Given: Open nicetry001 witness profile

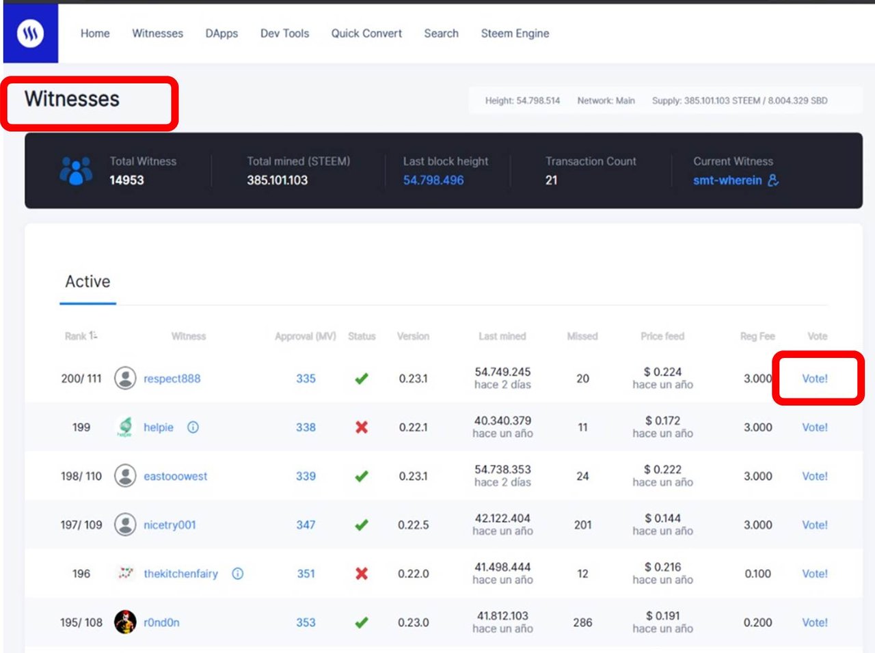Looking at the screenshot, I should pyautogui.click(x=170, y=525).
